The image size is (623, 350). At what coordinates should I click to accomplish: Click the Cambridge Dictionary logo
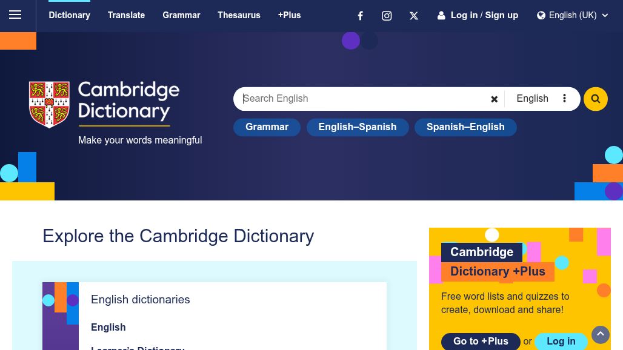click(104, 104)
